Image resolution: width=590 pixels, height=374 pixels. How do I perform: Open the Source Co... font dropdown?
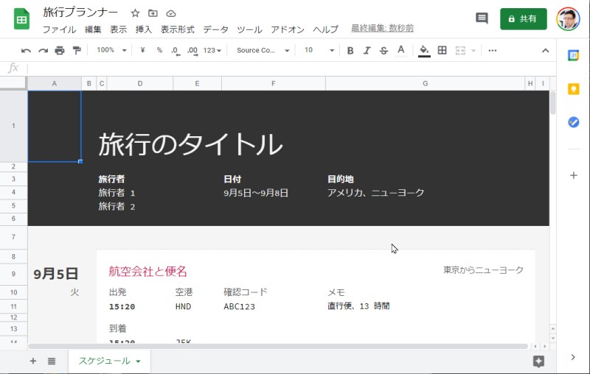coord(263,50)
